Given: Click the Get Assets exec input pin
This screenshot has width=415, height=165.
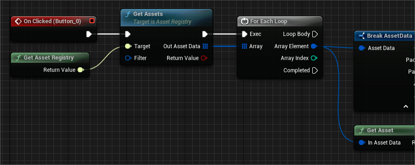Looking at the screenshot, I should (x=127, y=34).
